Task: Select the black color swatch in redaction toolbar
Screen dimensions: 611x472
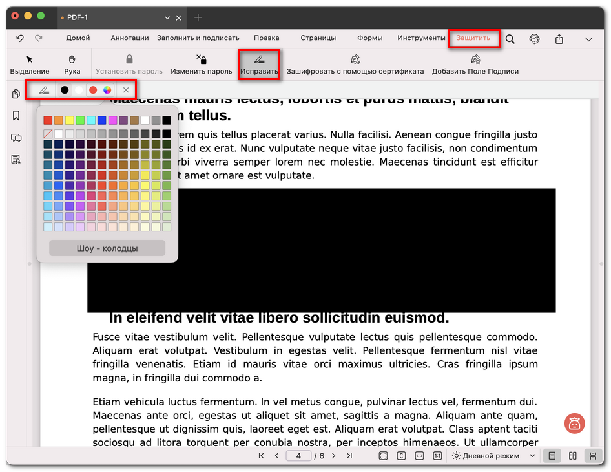Action: [64, 89]
